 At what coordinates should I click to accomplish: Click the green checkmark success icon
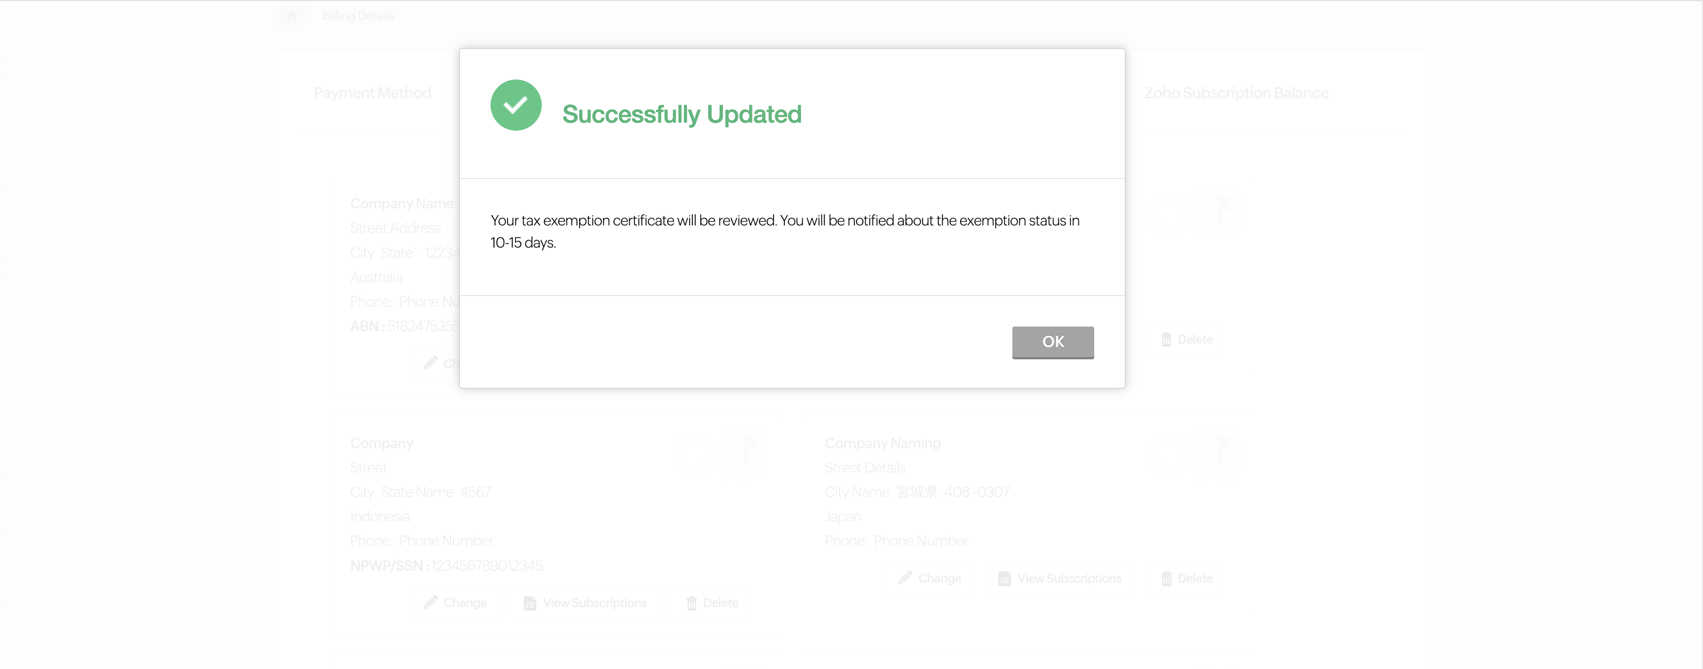tap(516, 105)
